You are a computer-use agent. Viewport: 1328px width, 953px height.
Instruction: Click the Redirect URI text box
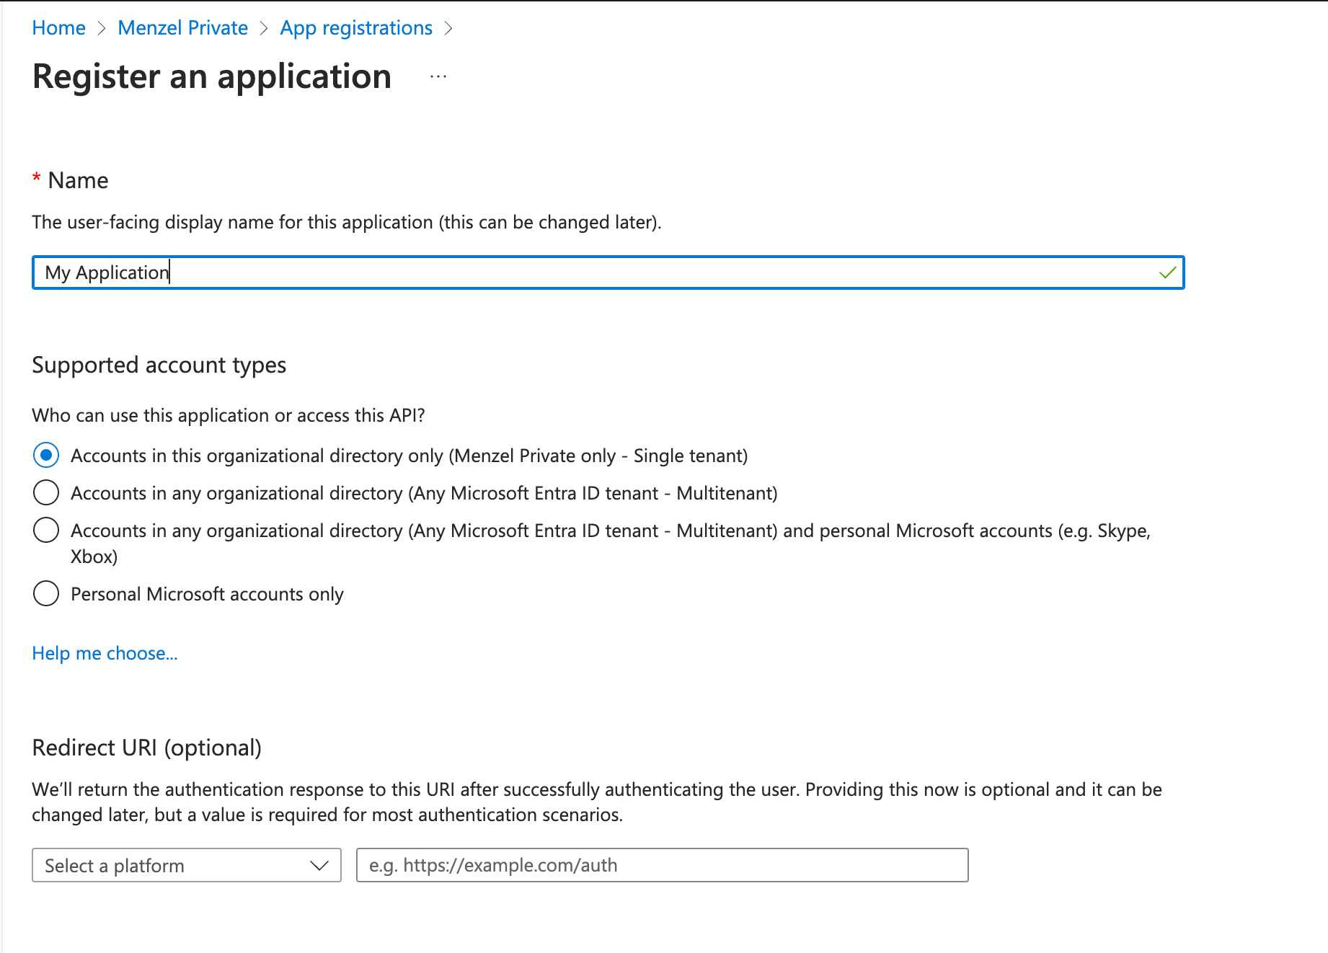coord(662,865)
